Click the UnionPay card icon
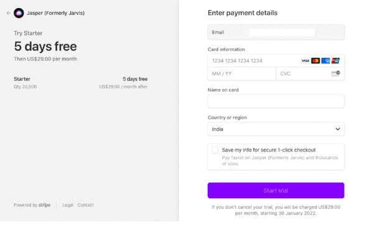 (x=335, y=61)
